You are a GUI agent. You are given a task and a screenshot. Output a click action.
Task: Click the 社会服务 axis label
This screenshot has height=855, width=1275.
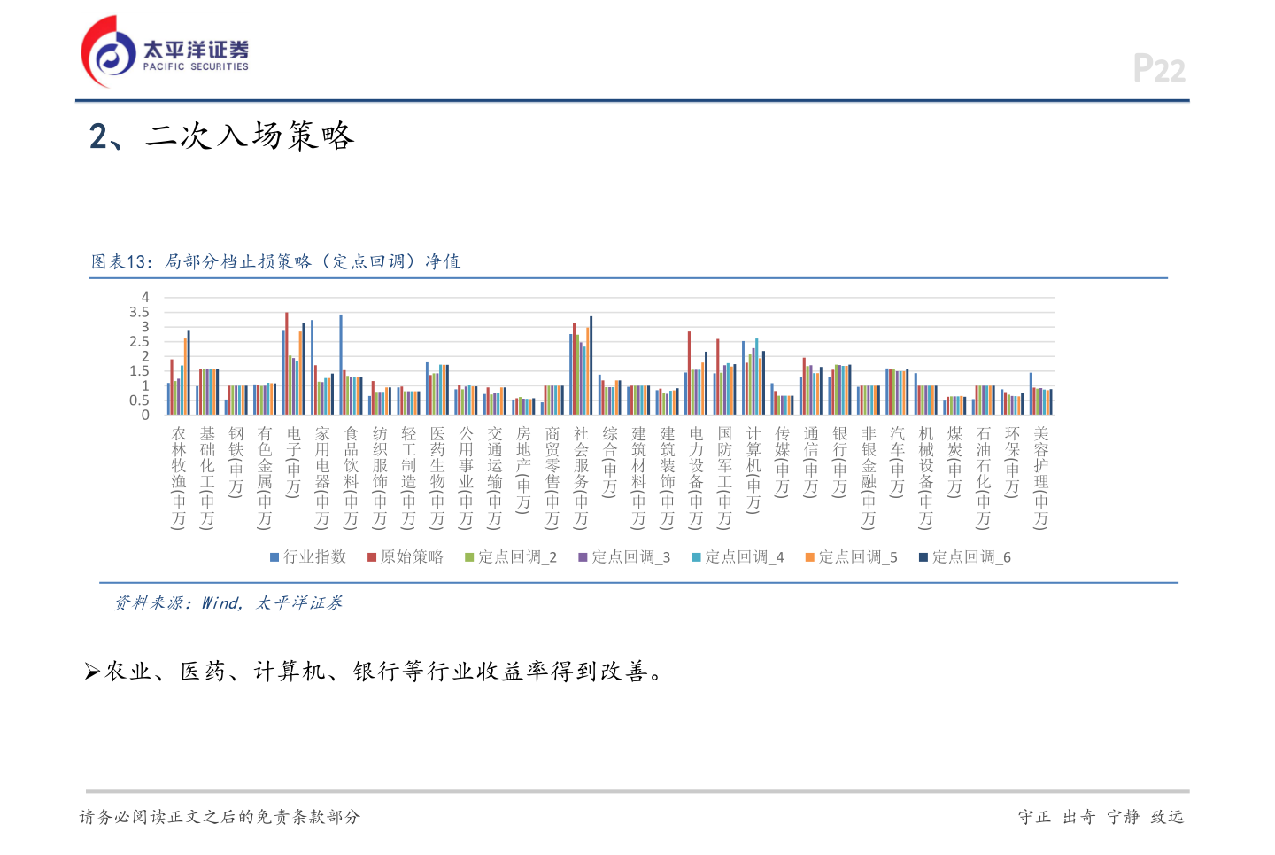[x=582, y=478]
